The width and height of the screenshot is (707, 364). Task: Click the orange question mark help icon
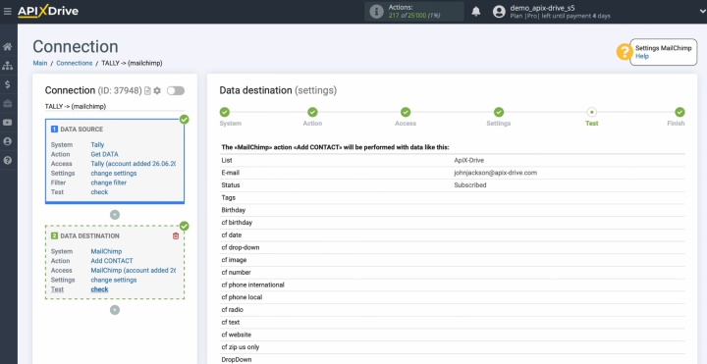625,52
